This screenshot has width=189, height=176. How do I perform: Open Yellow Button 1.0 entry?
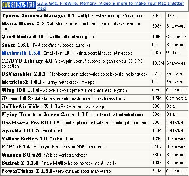tap(24, 139)
